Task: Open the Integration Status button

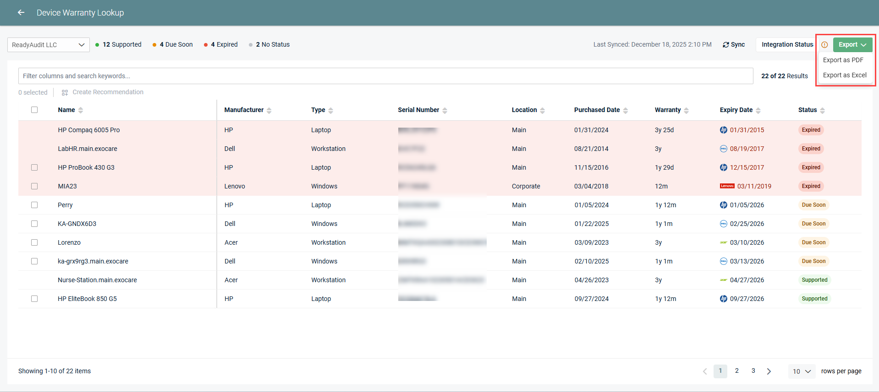Action: point(786,45)
